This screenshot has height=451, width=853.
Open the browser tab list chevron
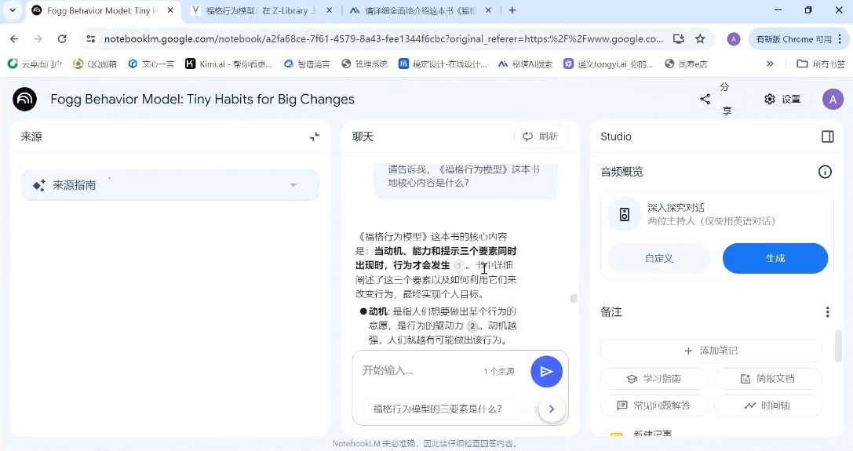coord(13,10)
